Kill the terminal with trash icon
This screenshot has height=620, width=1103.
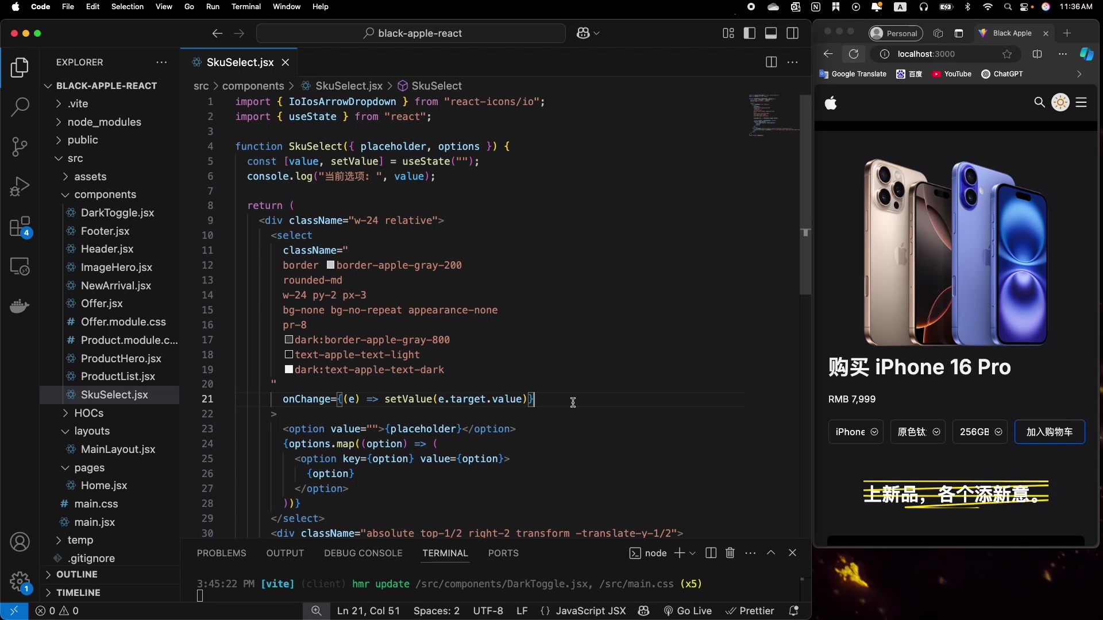click(x=730, y=553)
